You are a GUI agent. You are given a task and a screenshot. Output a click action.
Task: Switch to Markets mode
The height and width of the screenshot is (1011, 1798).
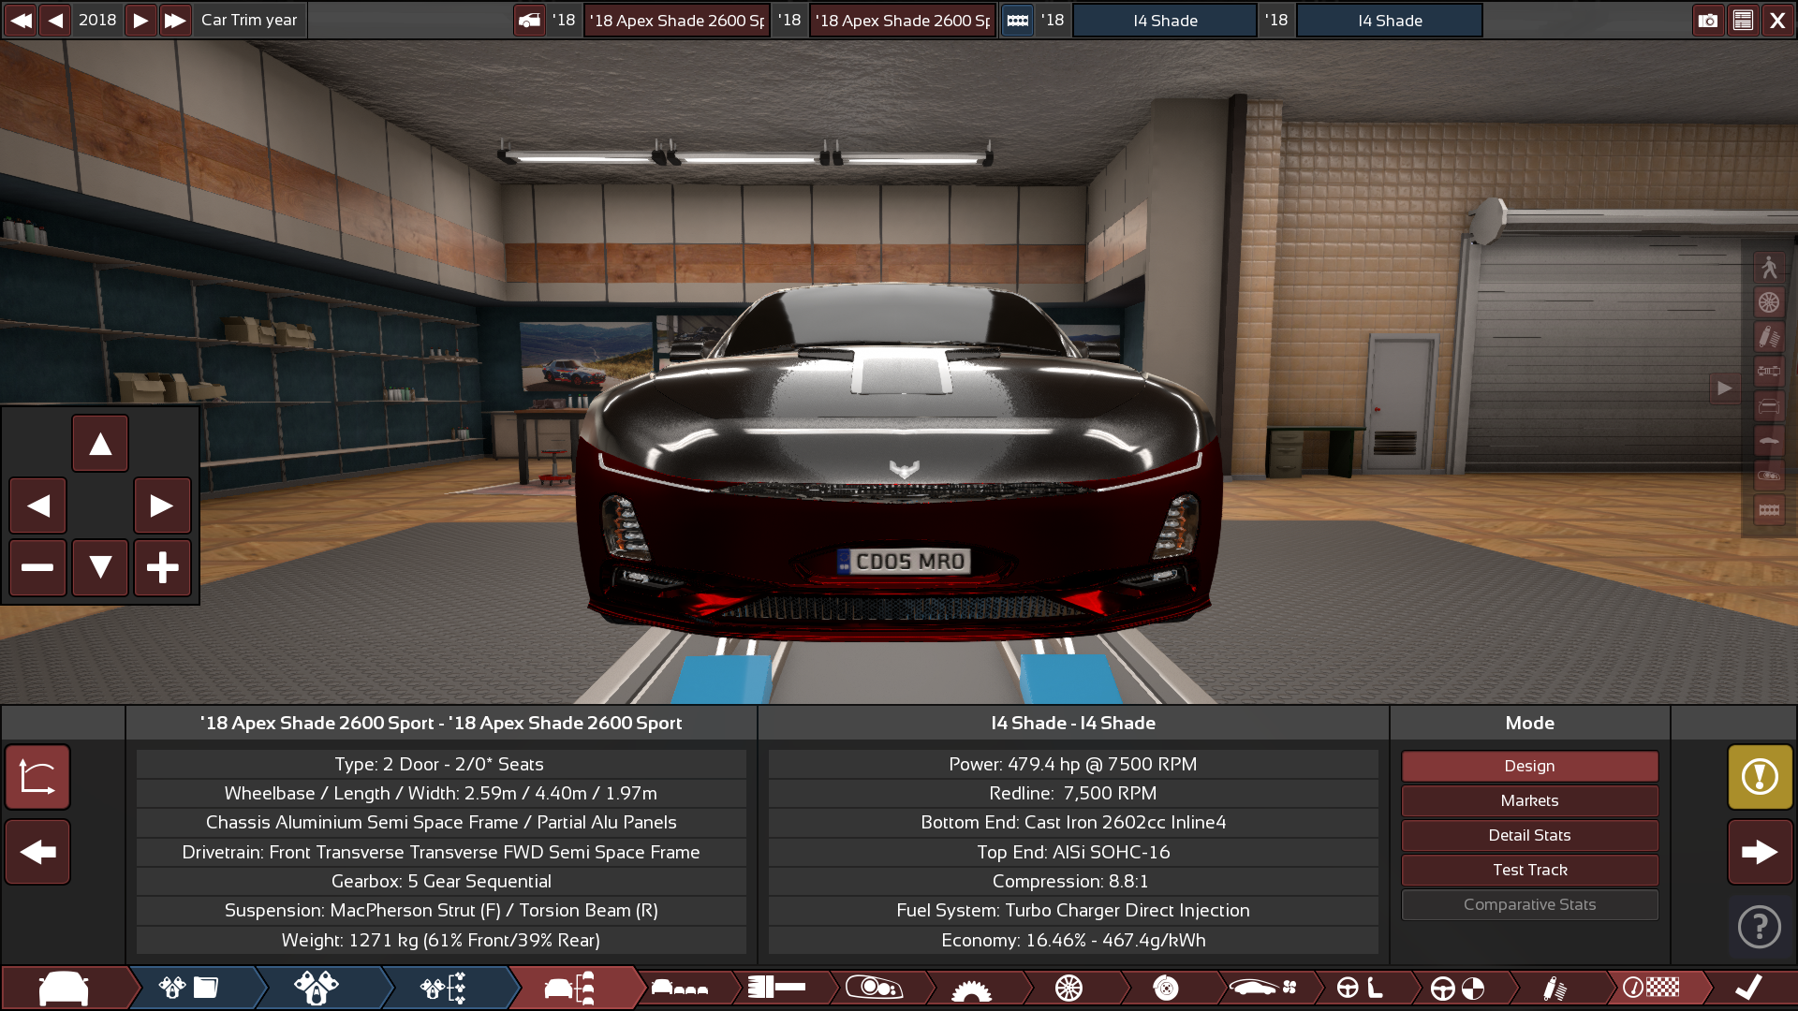coord(1529,800)
